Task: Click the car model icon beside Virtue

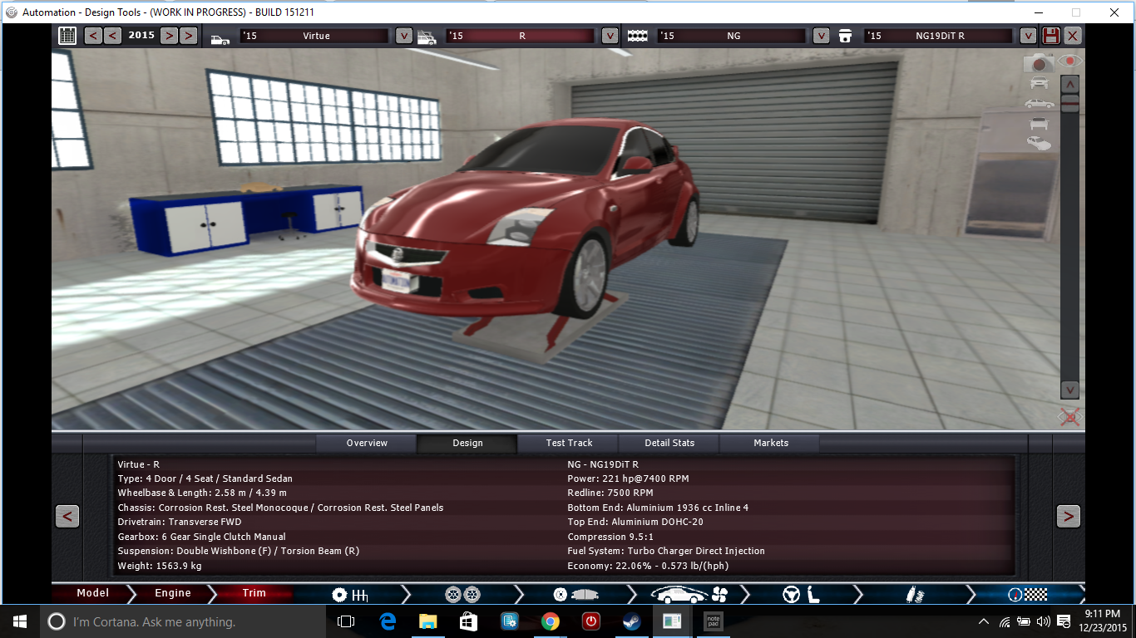Action: (220, 37)
